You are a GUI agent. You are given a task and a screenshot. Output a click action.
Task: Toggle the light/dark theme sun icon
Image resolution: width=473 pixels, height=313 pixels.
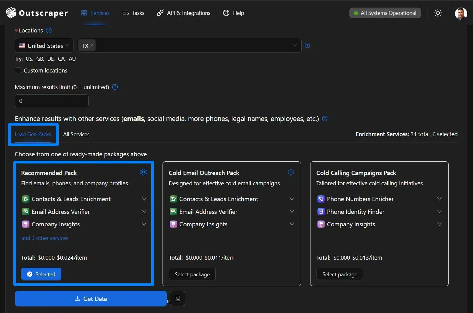click(x=438, y=13)
